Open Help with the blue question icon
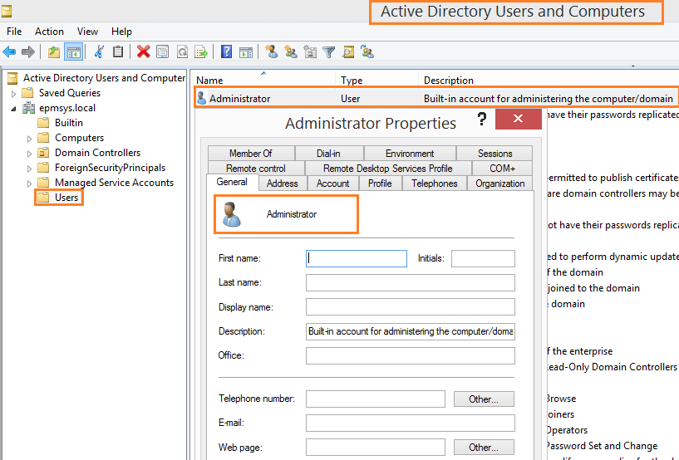Viewport: 679px width, 460px height. [226, 52]
